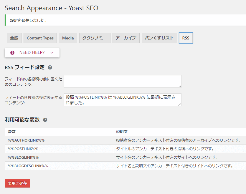
Task: Click purple question mark in NEED HELP box
Action: (12, 53)
